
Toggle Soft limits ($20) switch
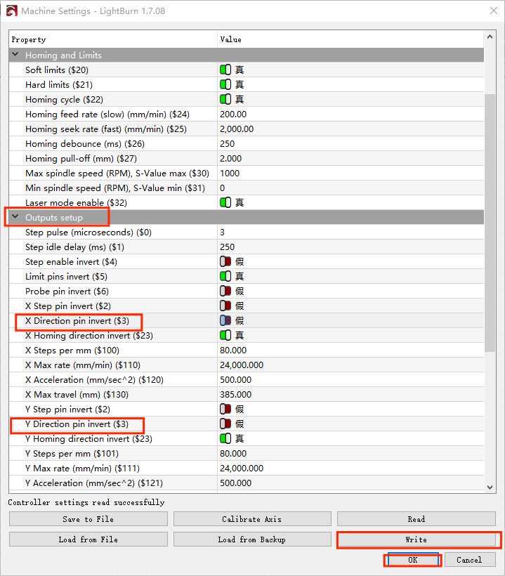[x=225, y=70]
